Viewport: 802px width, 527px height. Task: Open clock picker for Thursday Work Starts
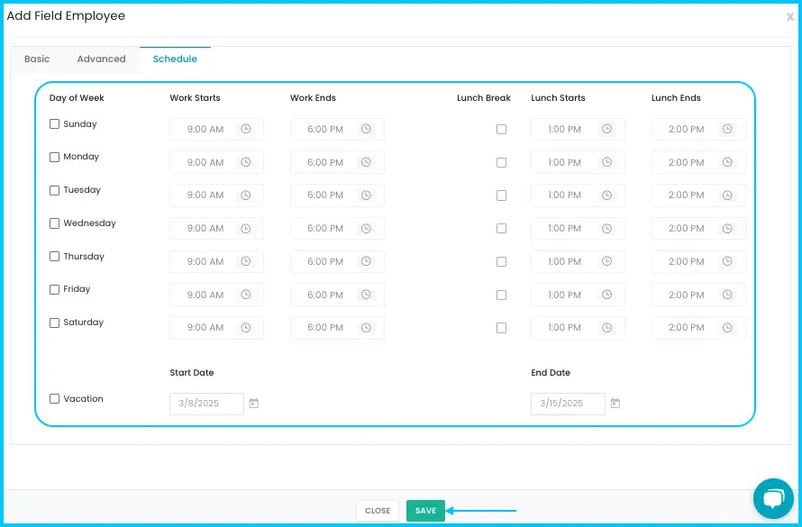[246, 261]
